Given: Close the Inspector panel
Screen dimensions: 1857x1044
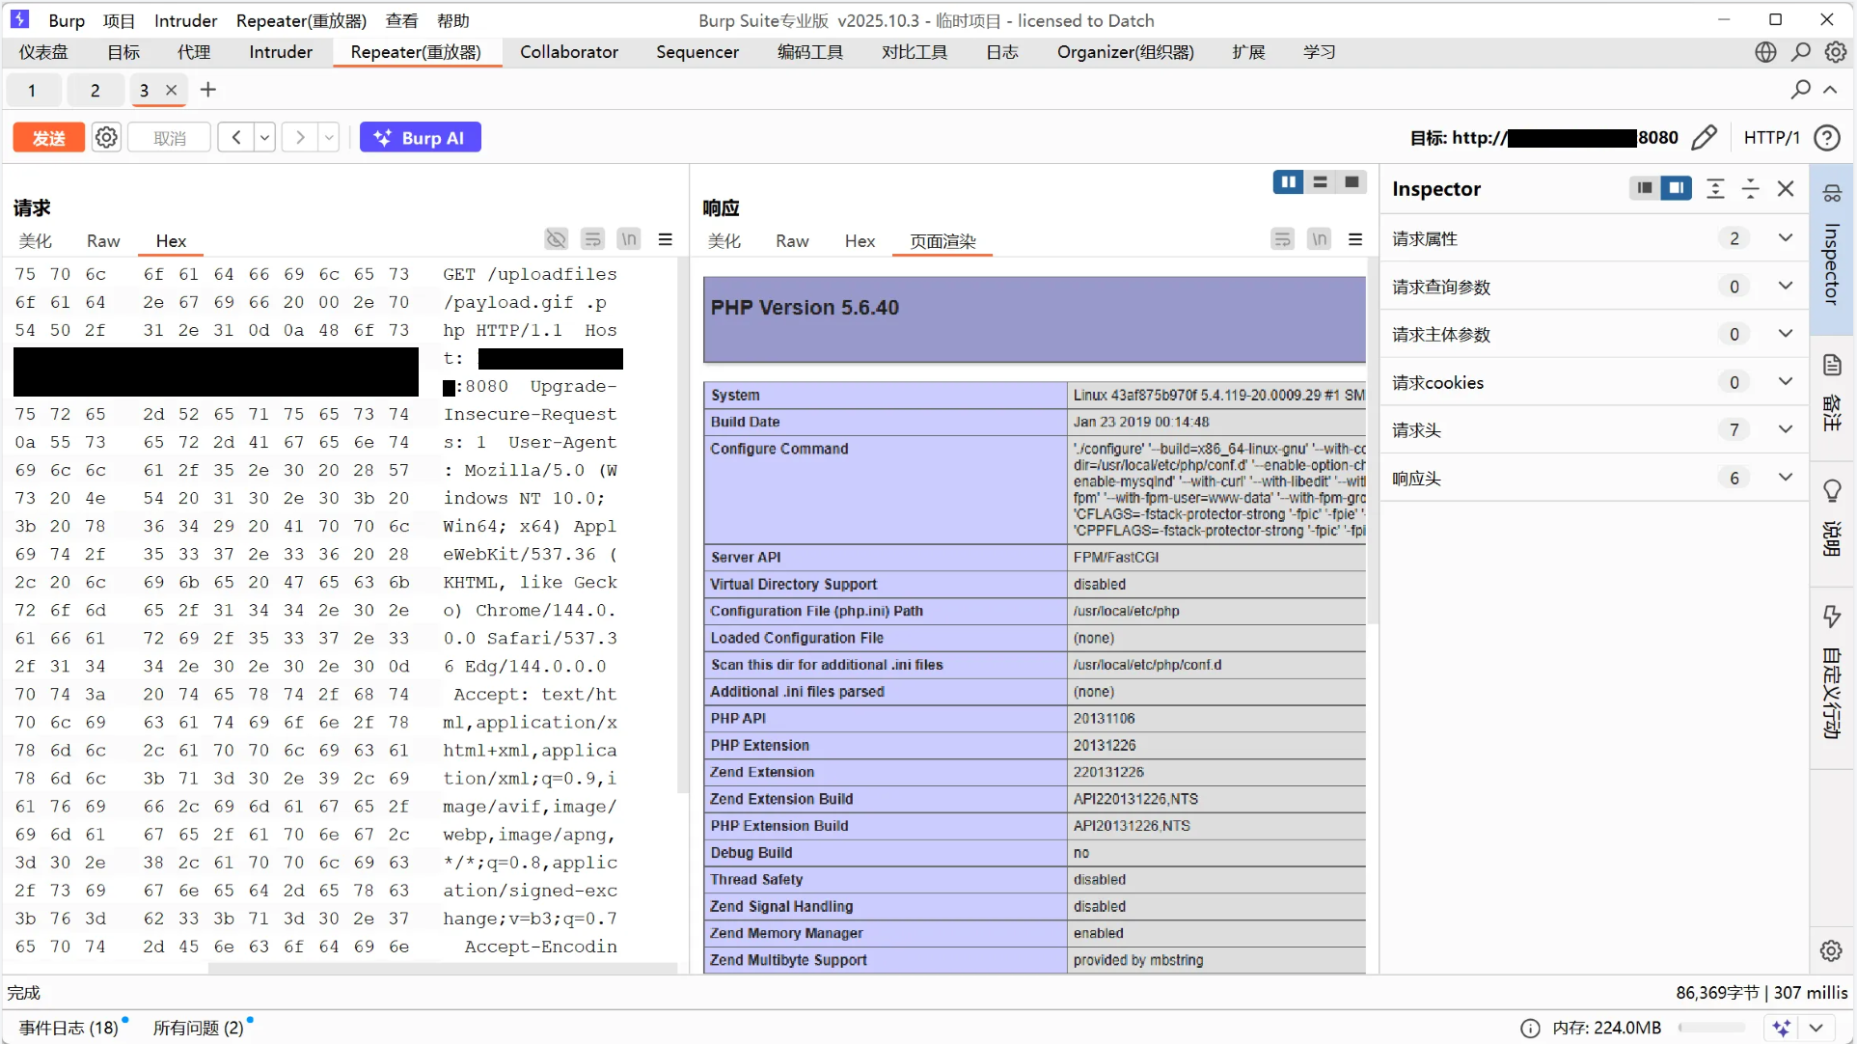Looking at the screenshot, I should [1786, 188].
